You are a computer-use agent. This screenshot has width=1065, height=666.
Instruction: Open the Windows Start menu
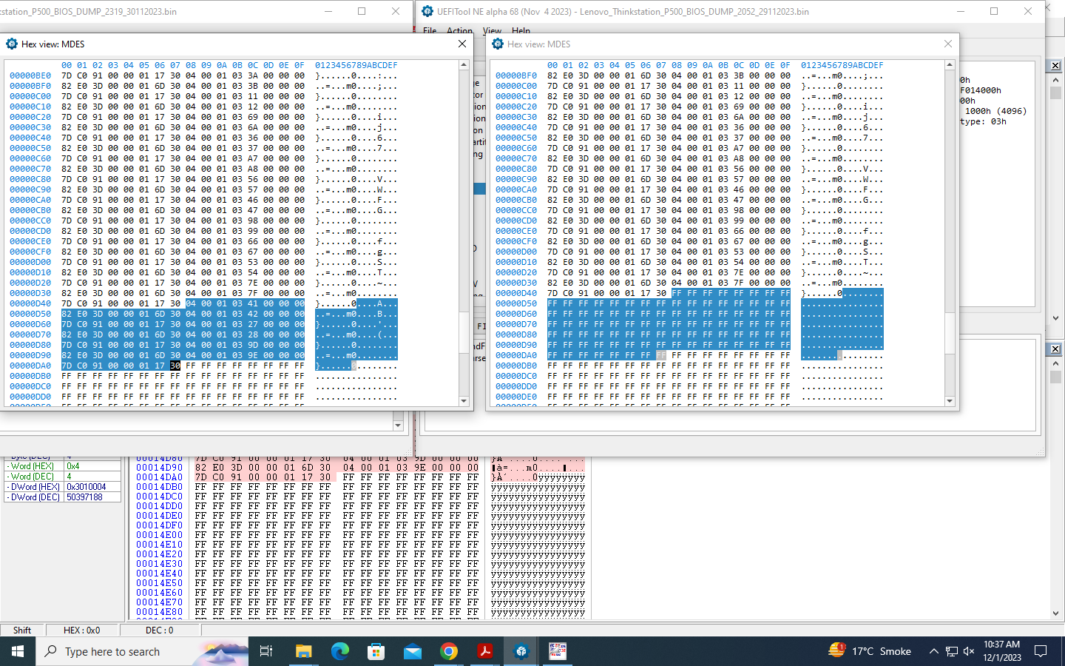[18, 651]
